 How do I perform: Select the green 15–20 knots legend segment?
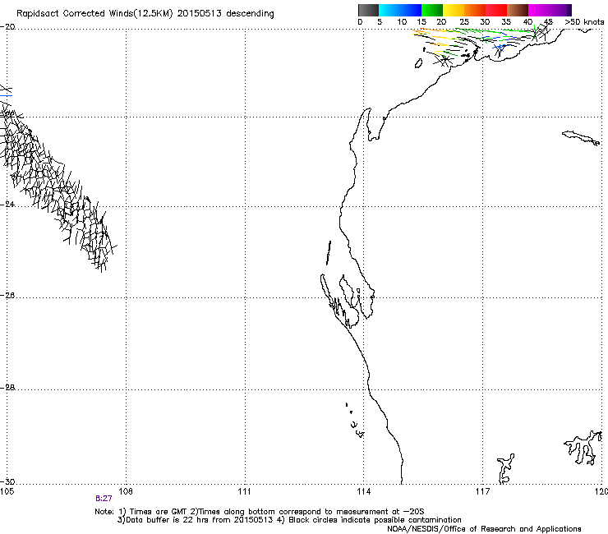[432, 10]
